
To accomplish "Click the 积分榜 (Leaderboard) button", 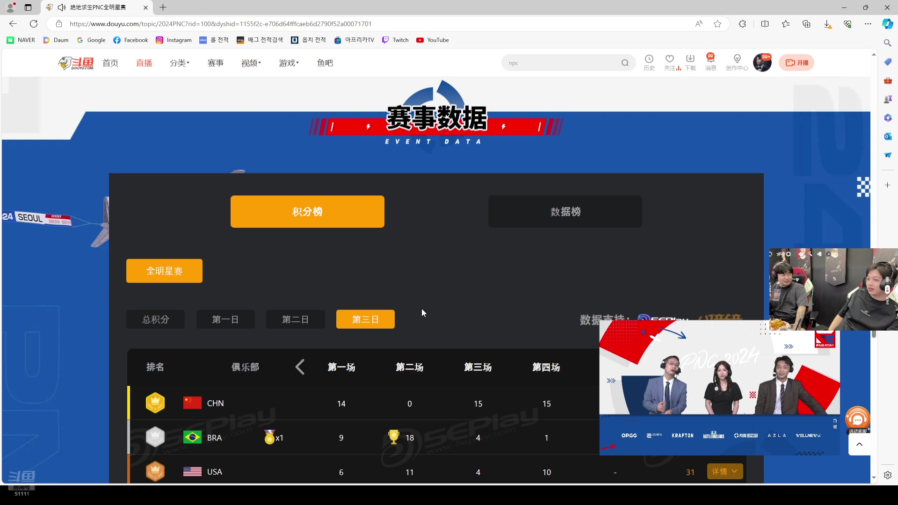I will pos(308,211).
